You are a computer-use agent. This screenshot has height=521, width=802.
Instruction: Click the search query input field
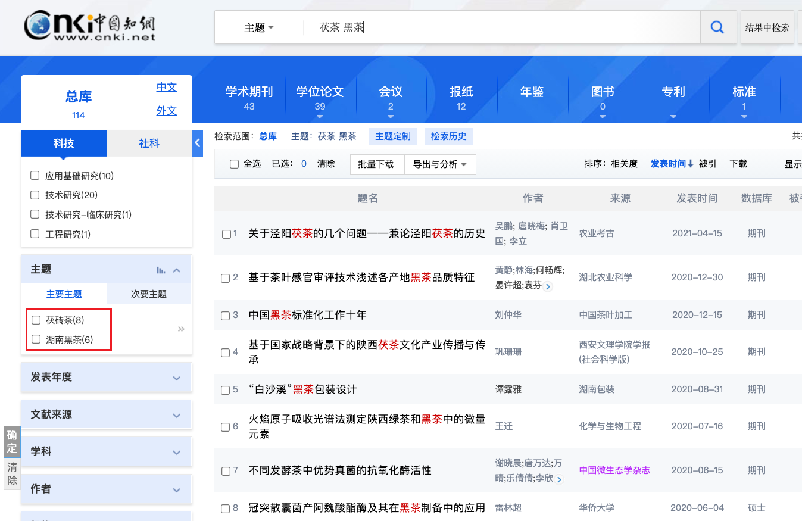(x=501, y=27)
